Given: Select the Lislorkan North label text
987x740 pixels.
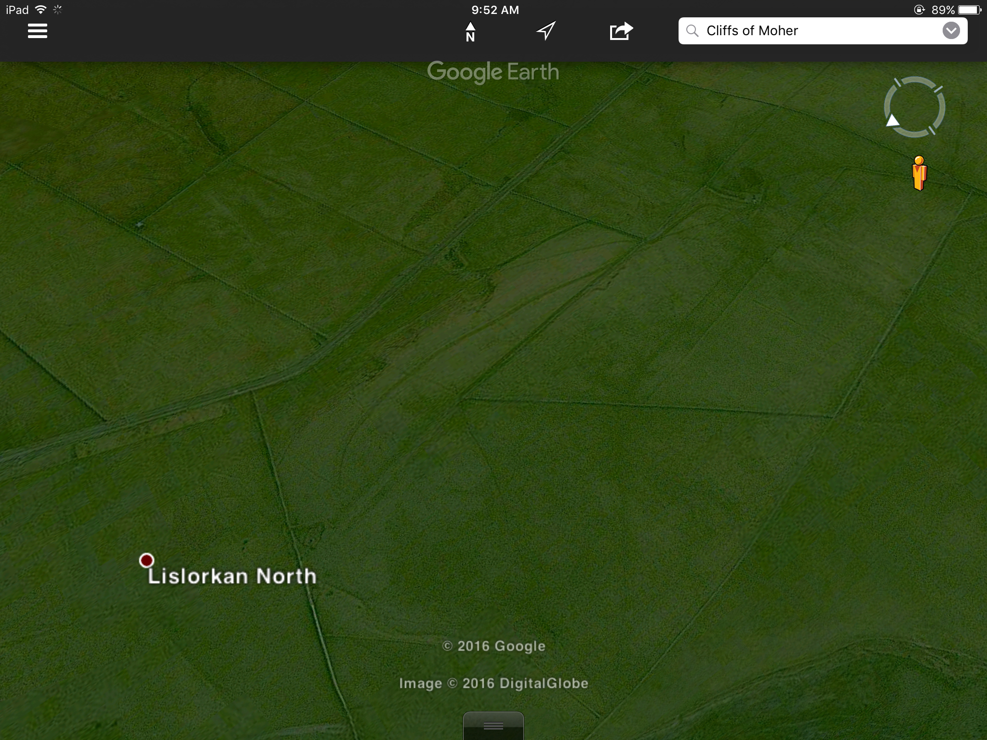Looking at the screenshot, I should 232,576.
